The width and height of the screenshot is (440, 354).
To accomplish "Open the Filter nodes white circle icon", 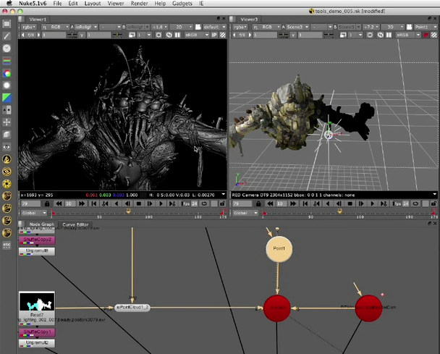I will click(7, 85).
